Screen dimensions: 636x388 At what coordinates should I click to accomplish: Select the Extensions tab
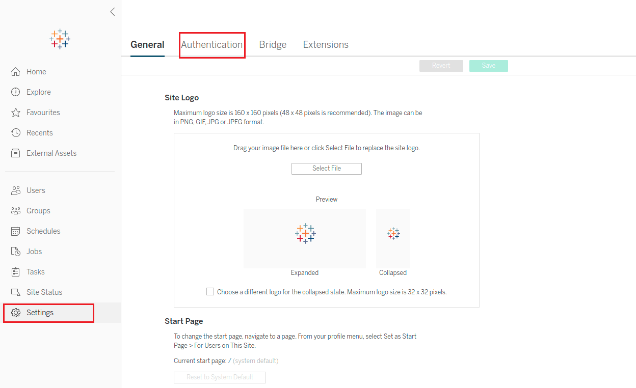click(326, 45)
